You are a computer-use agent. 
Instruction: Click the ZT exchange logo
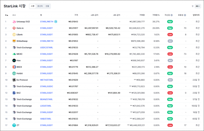[14, 125]
